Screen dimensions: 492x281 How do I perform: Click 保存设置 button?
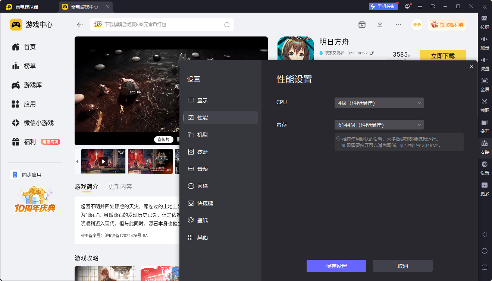click(336, 266)
